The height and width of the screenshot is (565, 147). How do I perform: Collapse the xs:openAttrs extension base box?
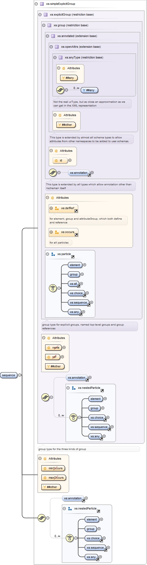click(x=51, y=47)
